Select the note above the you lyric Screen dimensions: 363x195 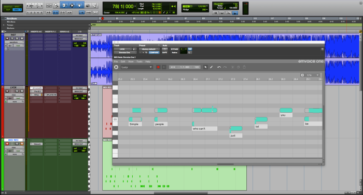click(x=286, y=110)
